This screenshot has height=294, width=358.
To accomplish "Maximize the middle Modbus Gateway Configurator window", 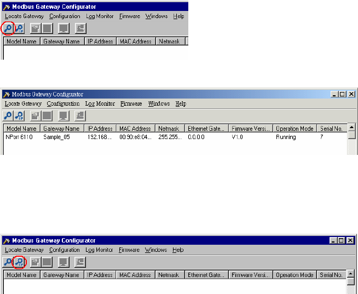I will click(x=342, y=94).
